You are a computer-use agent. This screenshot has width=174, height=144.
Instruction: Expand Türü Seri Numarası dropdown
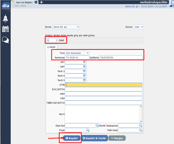(x=87, y=53)
